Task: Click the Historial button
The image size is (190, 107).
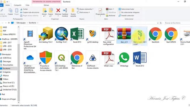Action: [x=110, y=16]
